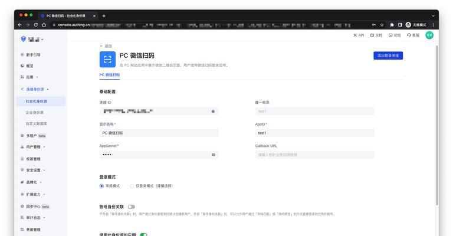
Task: Click the Authing shield logo
Action: point(24,39)
